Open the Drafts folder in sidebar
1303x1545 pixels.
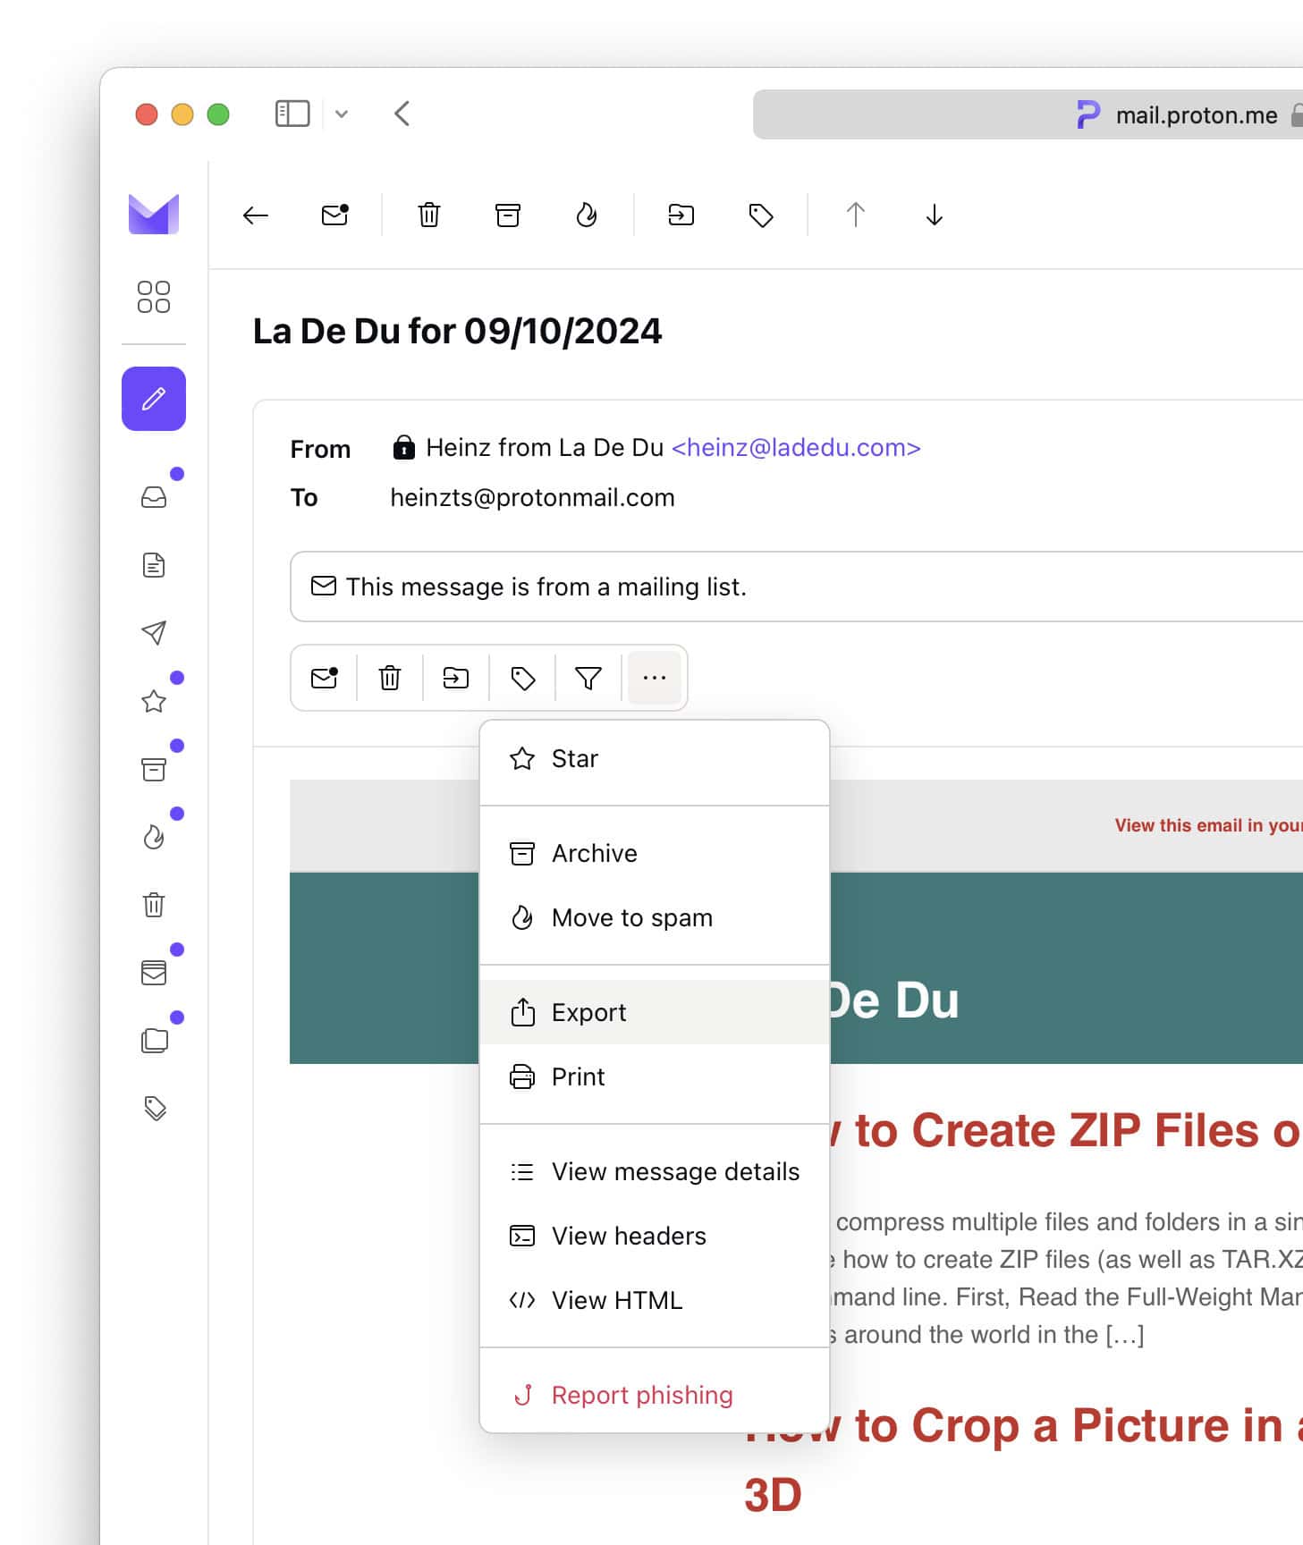pos(154,565)
